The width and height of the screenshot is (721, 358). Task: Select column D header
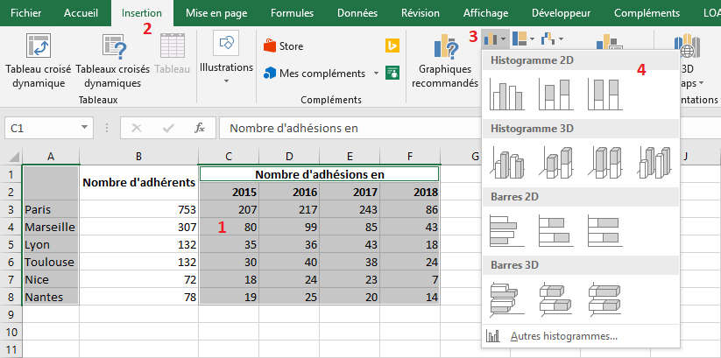[289, 157]
